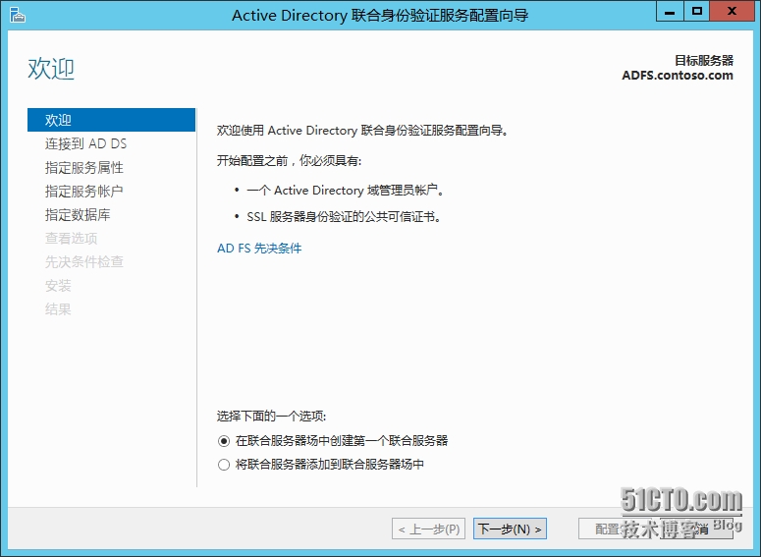Click the wizard icon in the title bar
Viewport: 761px width, 557px height.
click(x=17, y=14)
